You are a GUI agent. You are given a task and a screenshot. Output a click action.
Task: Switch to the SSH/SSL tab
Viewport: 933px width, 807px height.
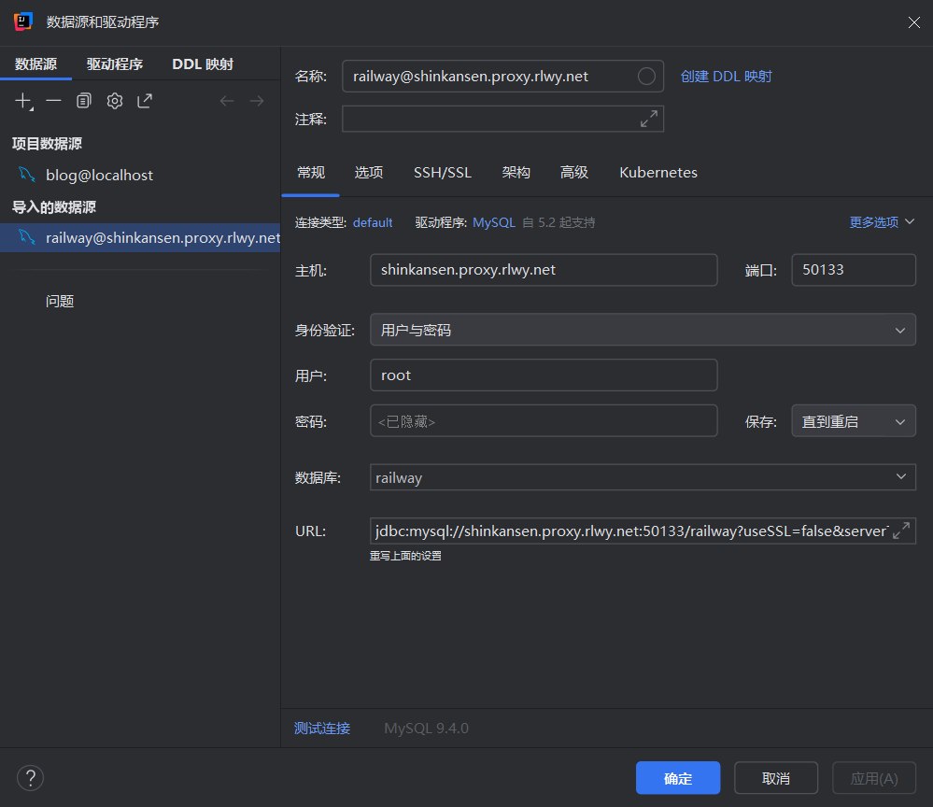[x=443, y=173]
